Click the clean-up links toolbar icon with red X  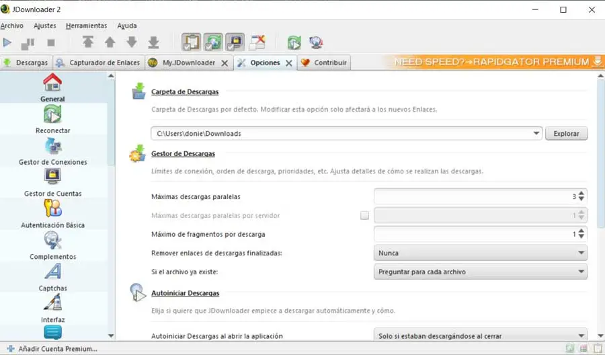(257, 42)
